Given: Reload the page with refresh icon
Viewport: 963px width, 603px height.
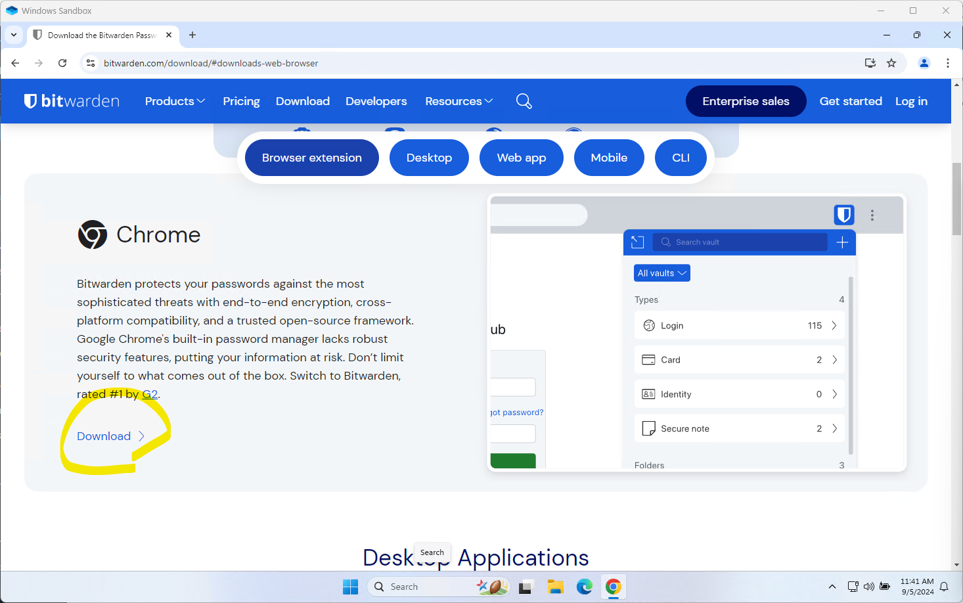Looking at the screenshot, I should pyautogui.click(x=62, y=63).
